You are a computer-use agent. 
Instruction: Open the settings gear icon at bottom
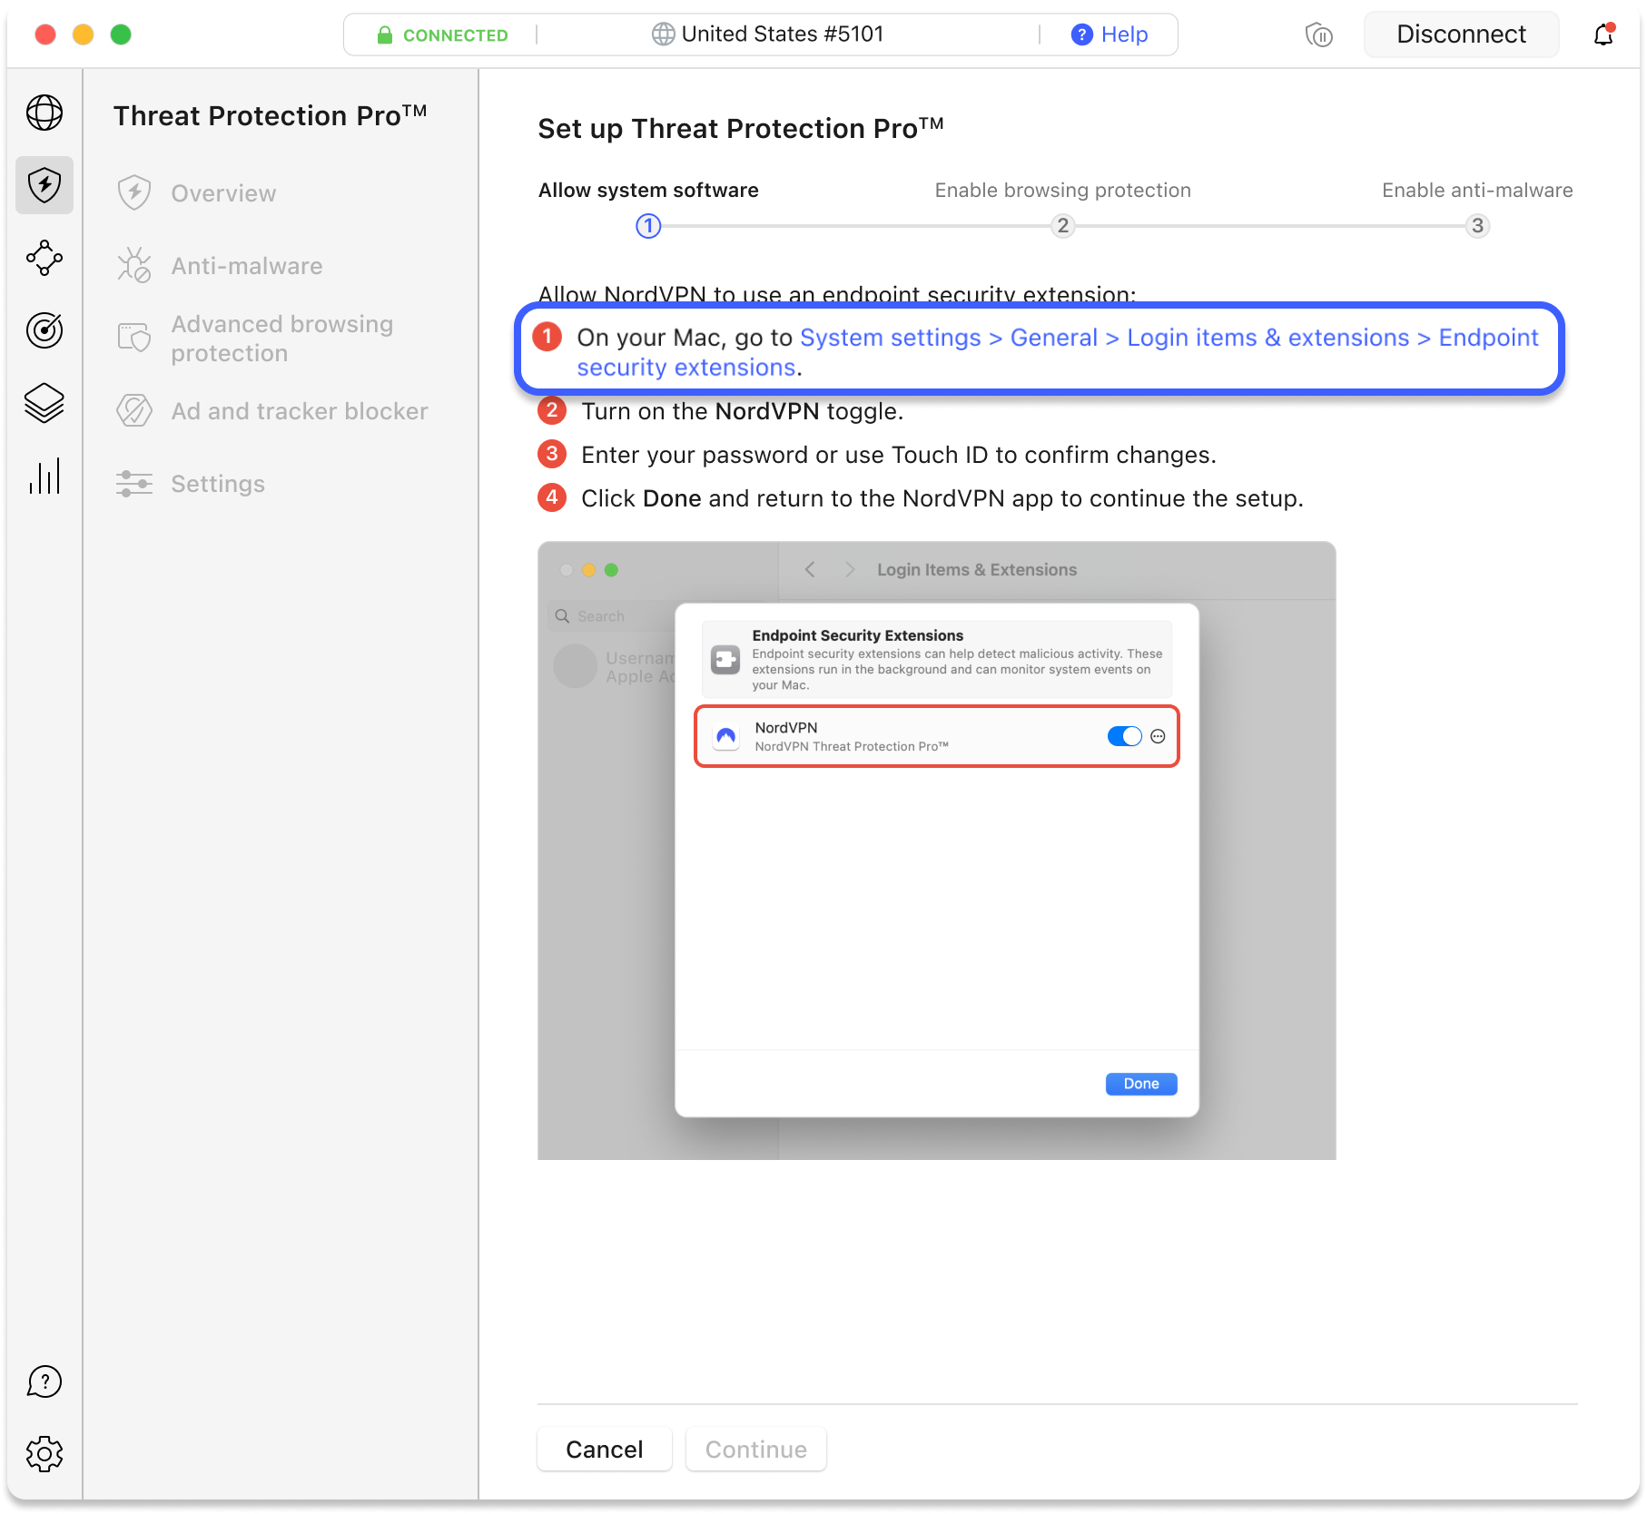[44, 1454]
